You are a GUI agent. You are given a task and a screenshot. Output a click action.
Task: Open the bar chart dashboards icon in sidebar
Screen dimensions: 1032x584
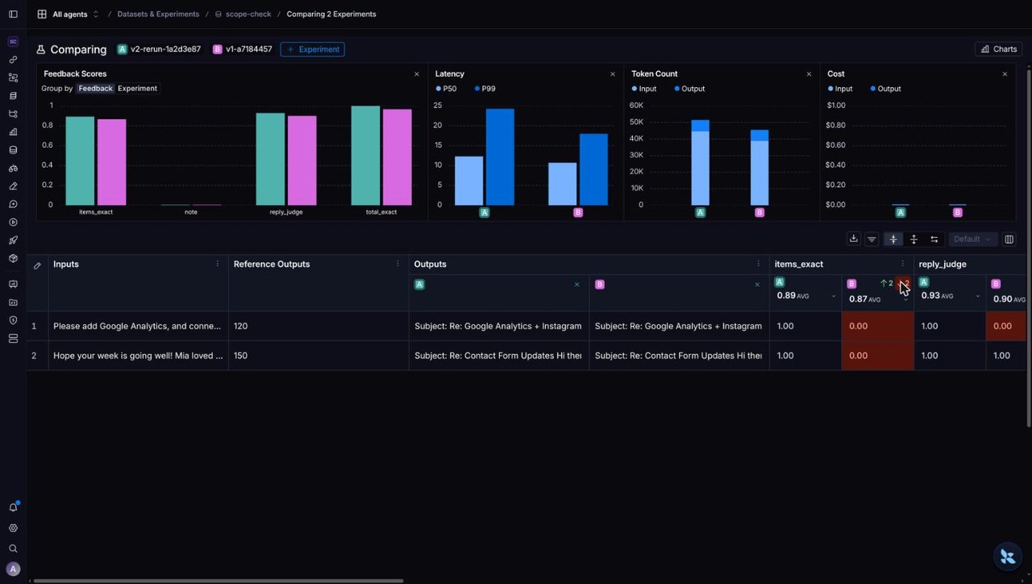tap(13, 131)
